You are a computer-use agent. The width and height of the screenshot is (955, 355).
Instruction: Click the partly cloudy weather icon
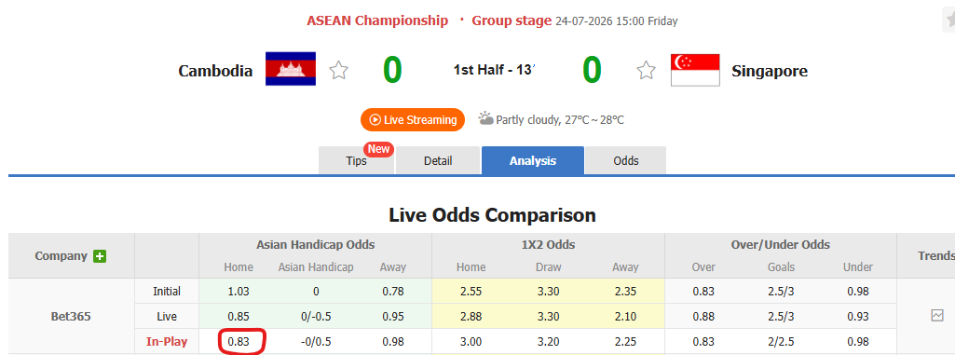pyautogui.click(x=485, y=118)
